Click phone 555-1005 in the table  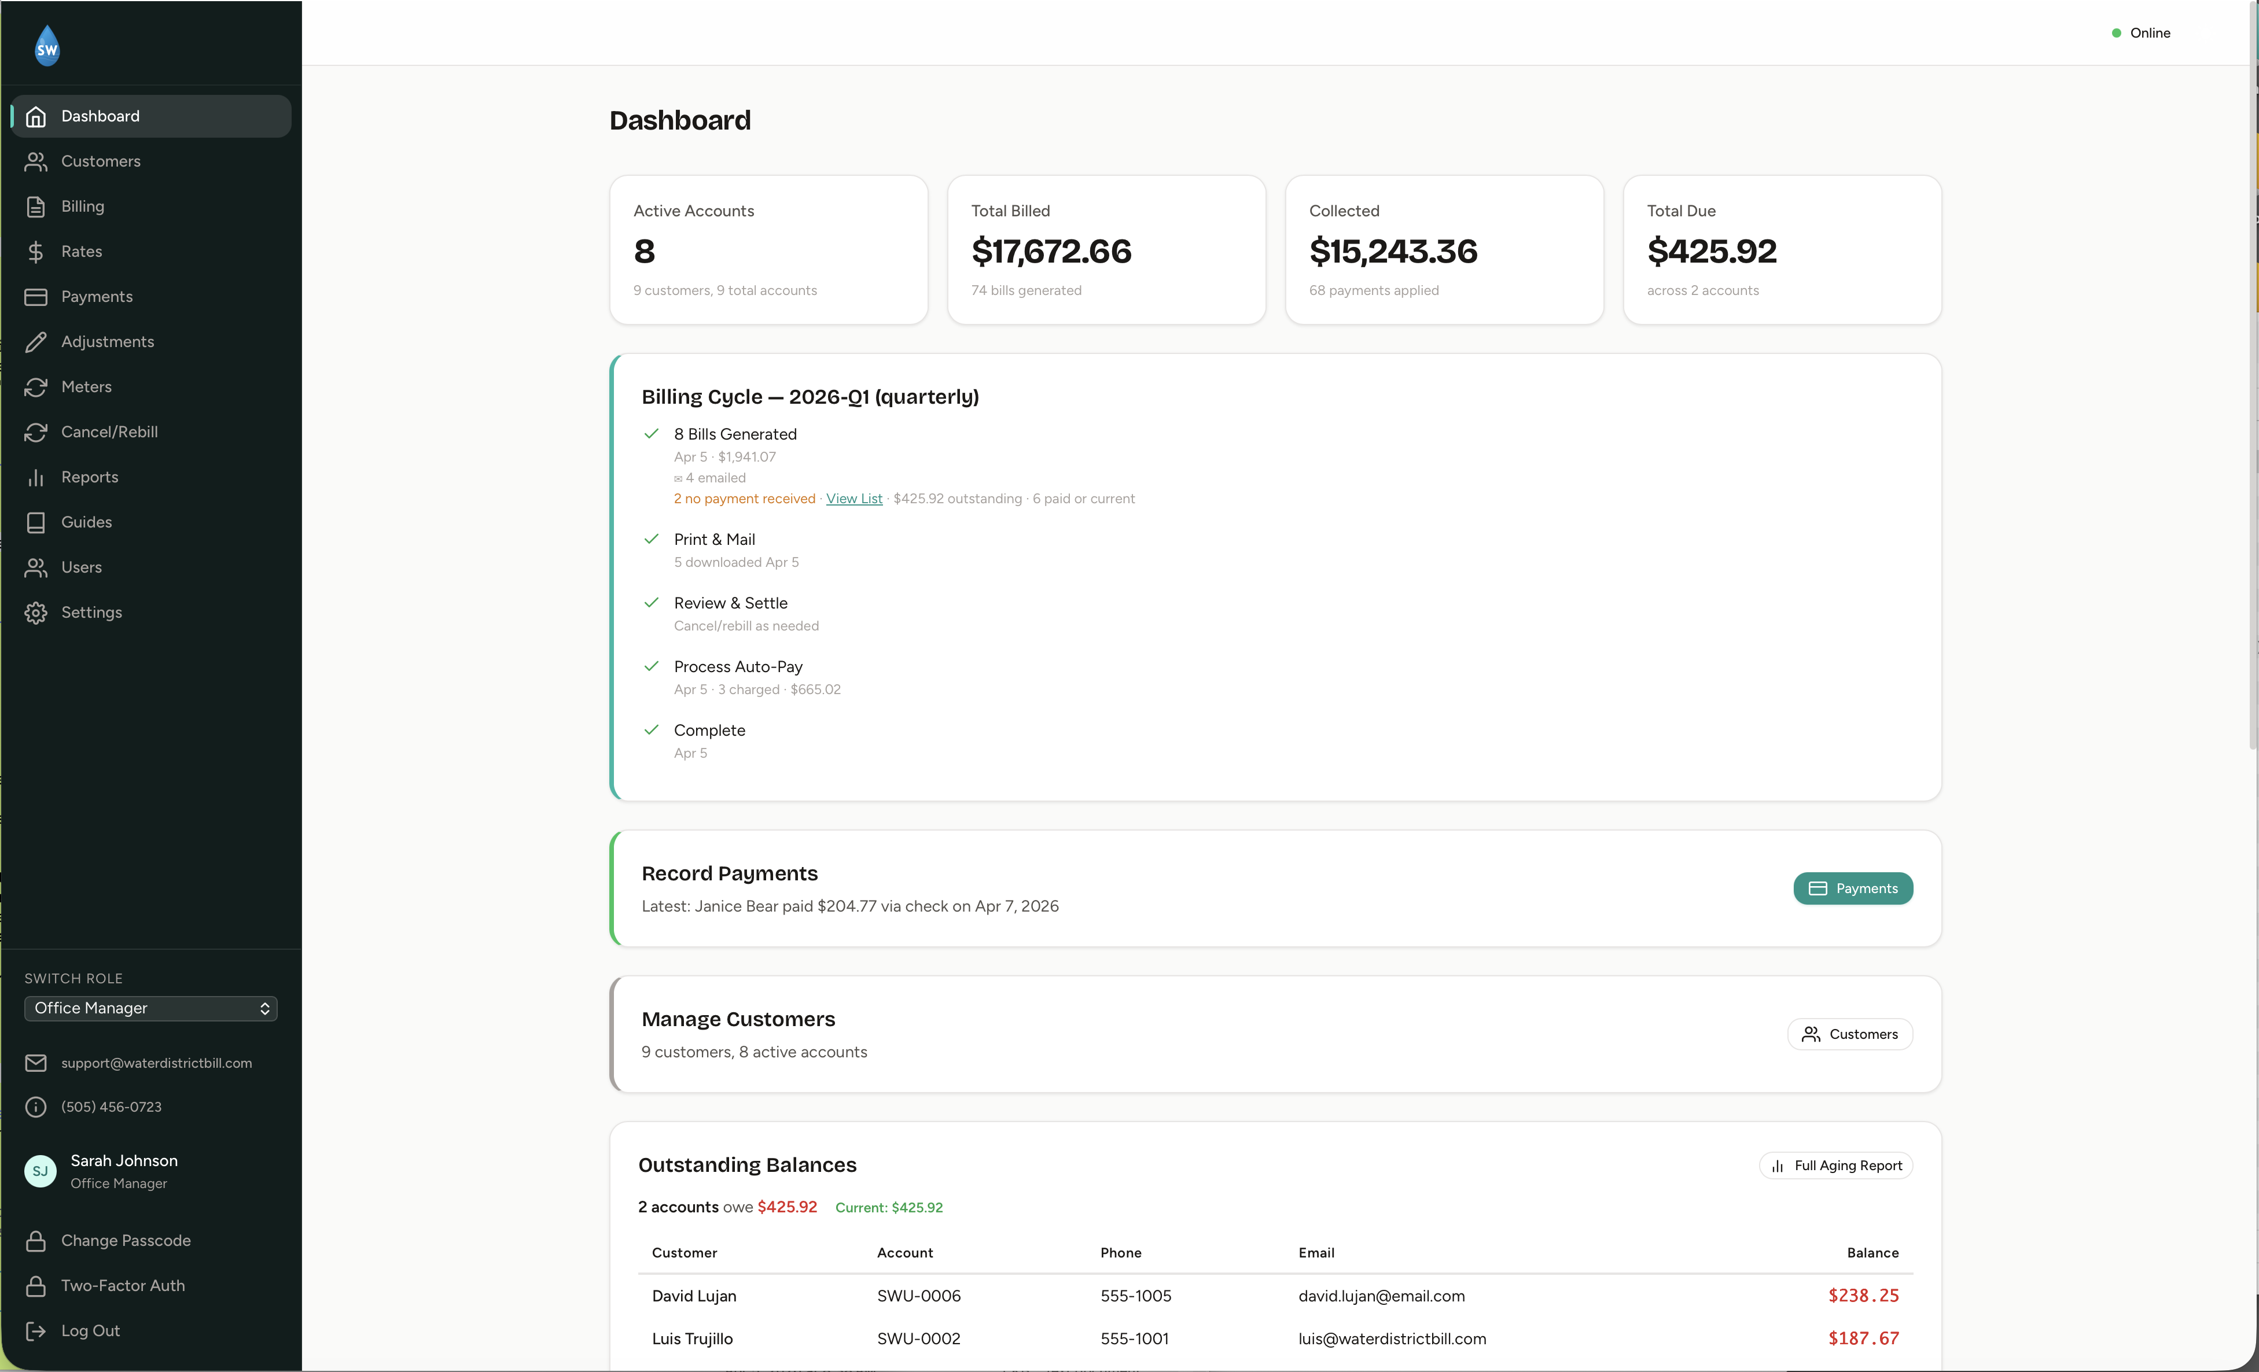1136,1296
